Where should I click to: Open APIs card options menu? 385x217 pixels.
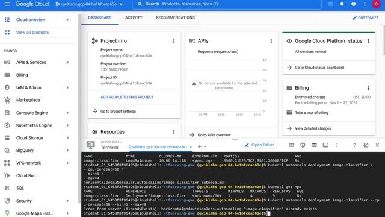[x=271, y=41]
